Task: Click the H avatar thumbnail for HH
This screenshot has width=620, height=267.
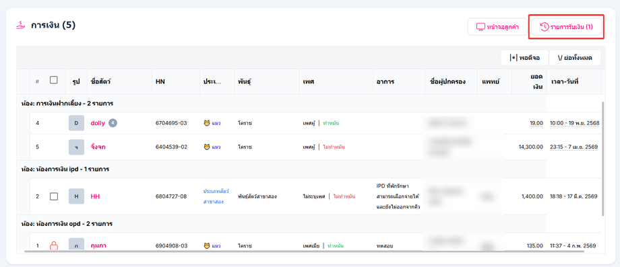Action: (76, 196)
